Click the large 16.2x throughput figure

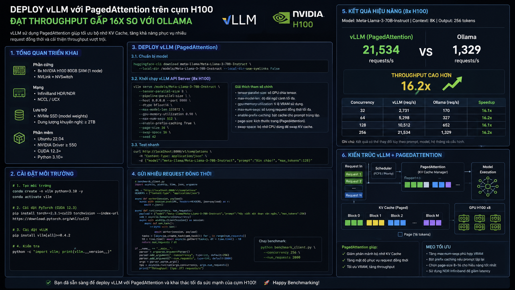416,86
